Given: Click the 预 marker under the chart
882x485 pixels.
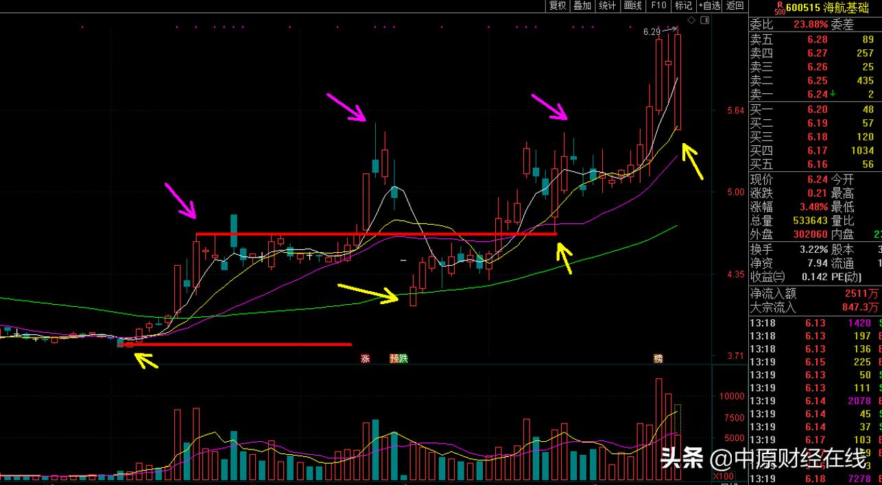Looking at the screenshot, I should point(394,358).
